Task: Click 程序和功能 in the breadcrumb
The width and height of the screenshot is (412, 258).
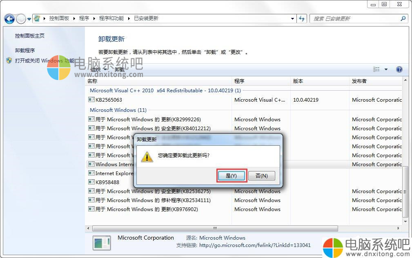Action: pyautogui.click(x=111, y=18)
